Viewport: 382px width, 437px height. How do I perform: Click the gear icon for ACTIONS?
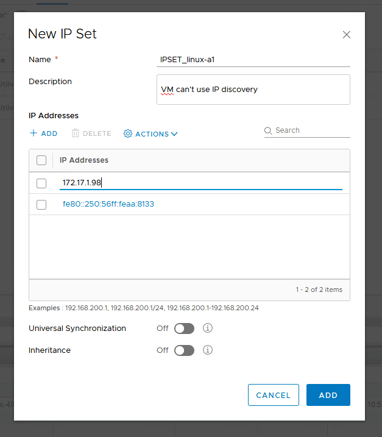click(x=128, y=133)
